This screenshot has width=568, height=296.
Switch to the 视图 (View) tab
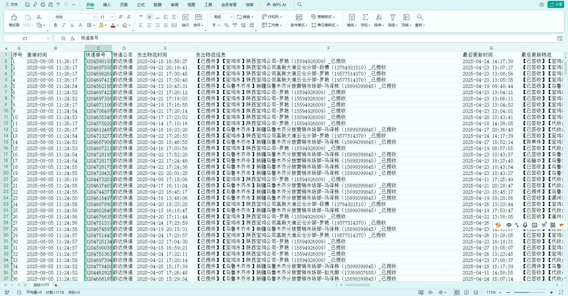(x=191, y=4)
